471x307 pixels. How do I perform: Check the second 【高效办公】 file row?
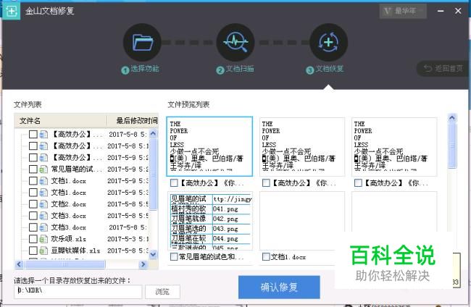coord(33,146)
